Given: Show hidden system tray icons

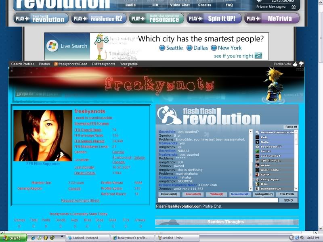Looking at the screenshot, I should (x=291, y=238).
